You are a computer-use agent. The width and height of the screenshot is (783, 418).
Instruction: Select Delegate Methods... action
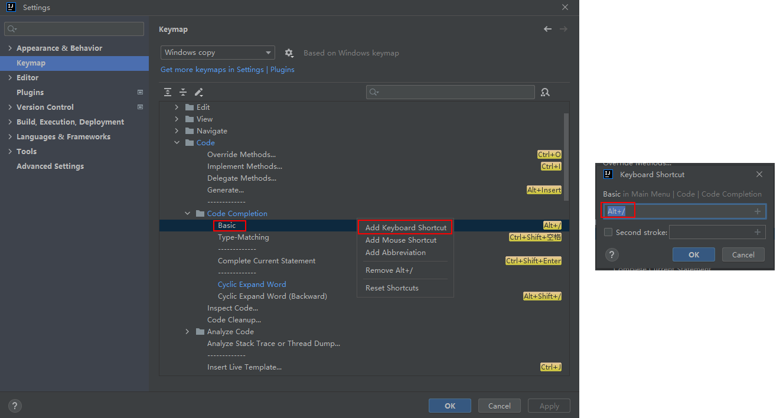242,178
